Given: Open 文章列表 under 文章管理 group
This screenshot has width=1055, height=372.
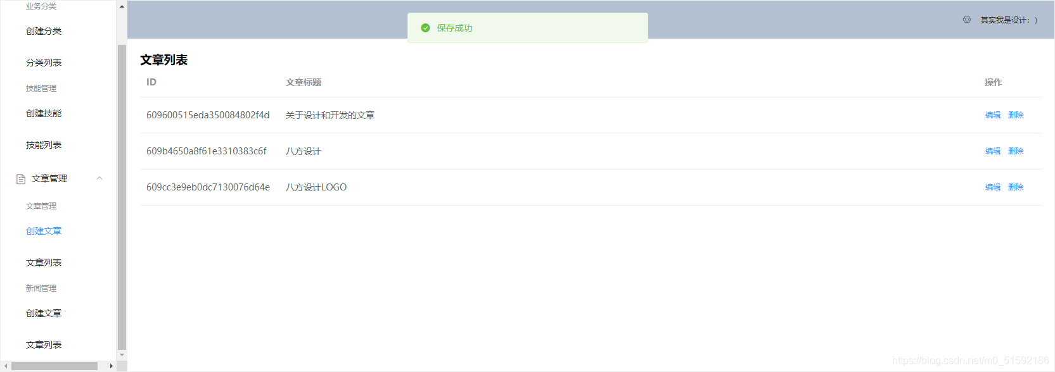Looking at the screenshot, I should 44,263.
